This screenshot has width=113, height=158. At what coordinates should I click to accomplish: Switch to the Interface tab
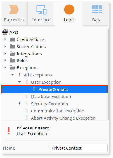pos(42,14)
